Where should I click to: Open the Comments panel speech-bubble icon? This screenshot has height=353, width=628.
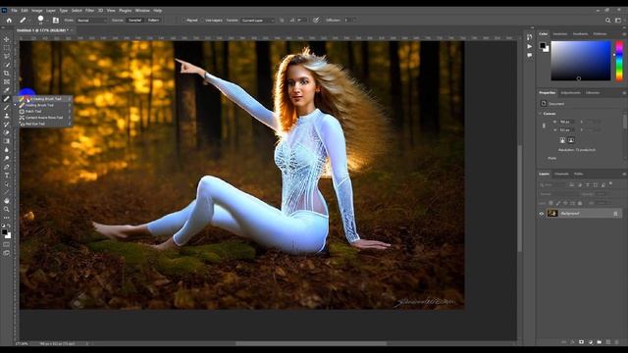530,55
